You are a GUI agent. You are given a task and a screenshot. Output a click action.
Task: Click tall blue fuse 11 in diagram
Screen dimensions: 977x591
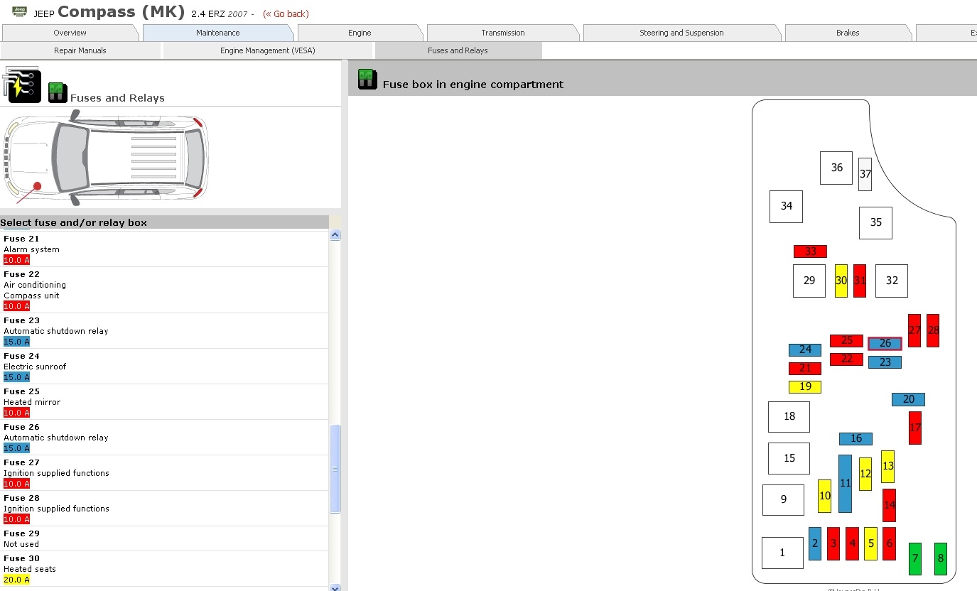tap(845, 483)
